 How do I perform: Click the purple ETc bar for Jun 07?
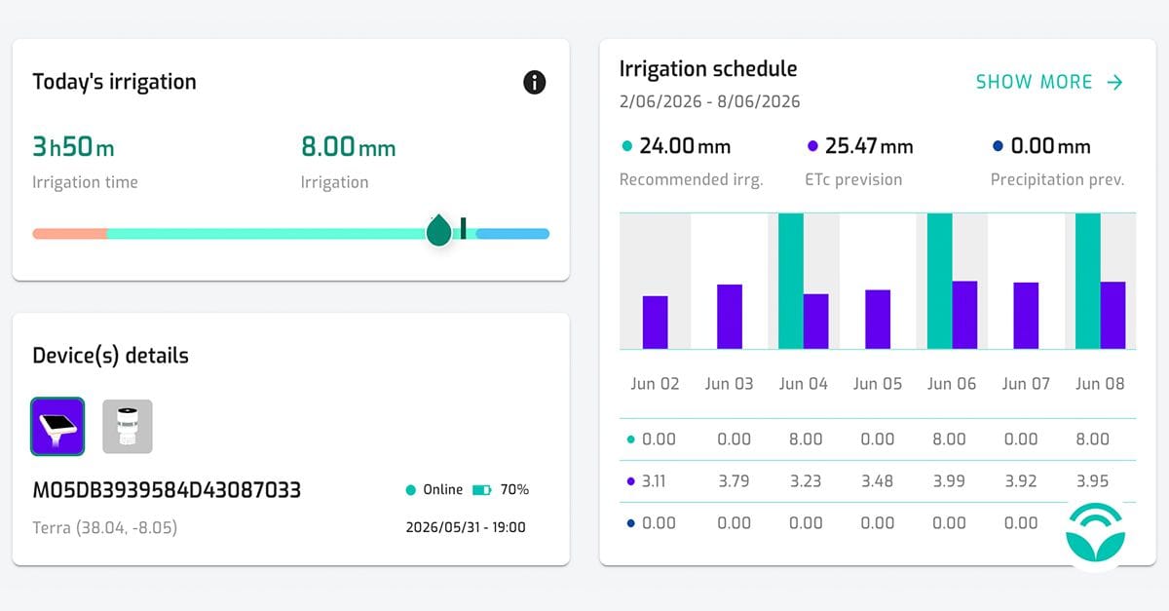1026,316
